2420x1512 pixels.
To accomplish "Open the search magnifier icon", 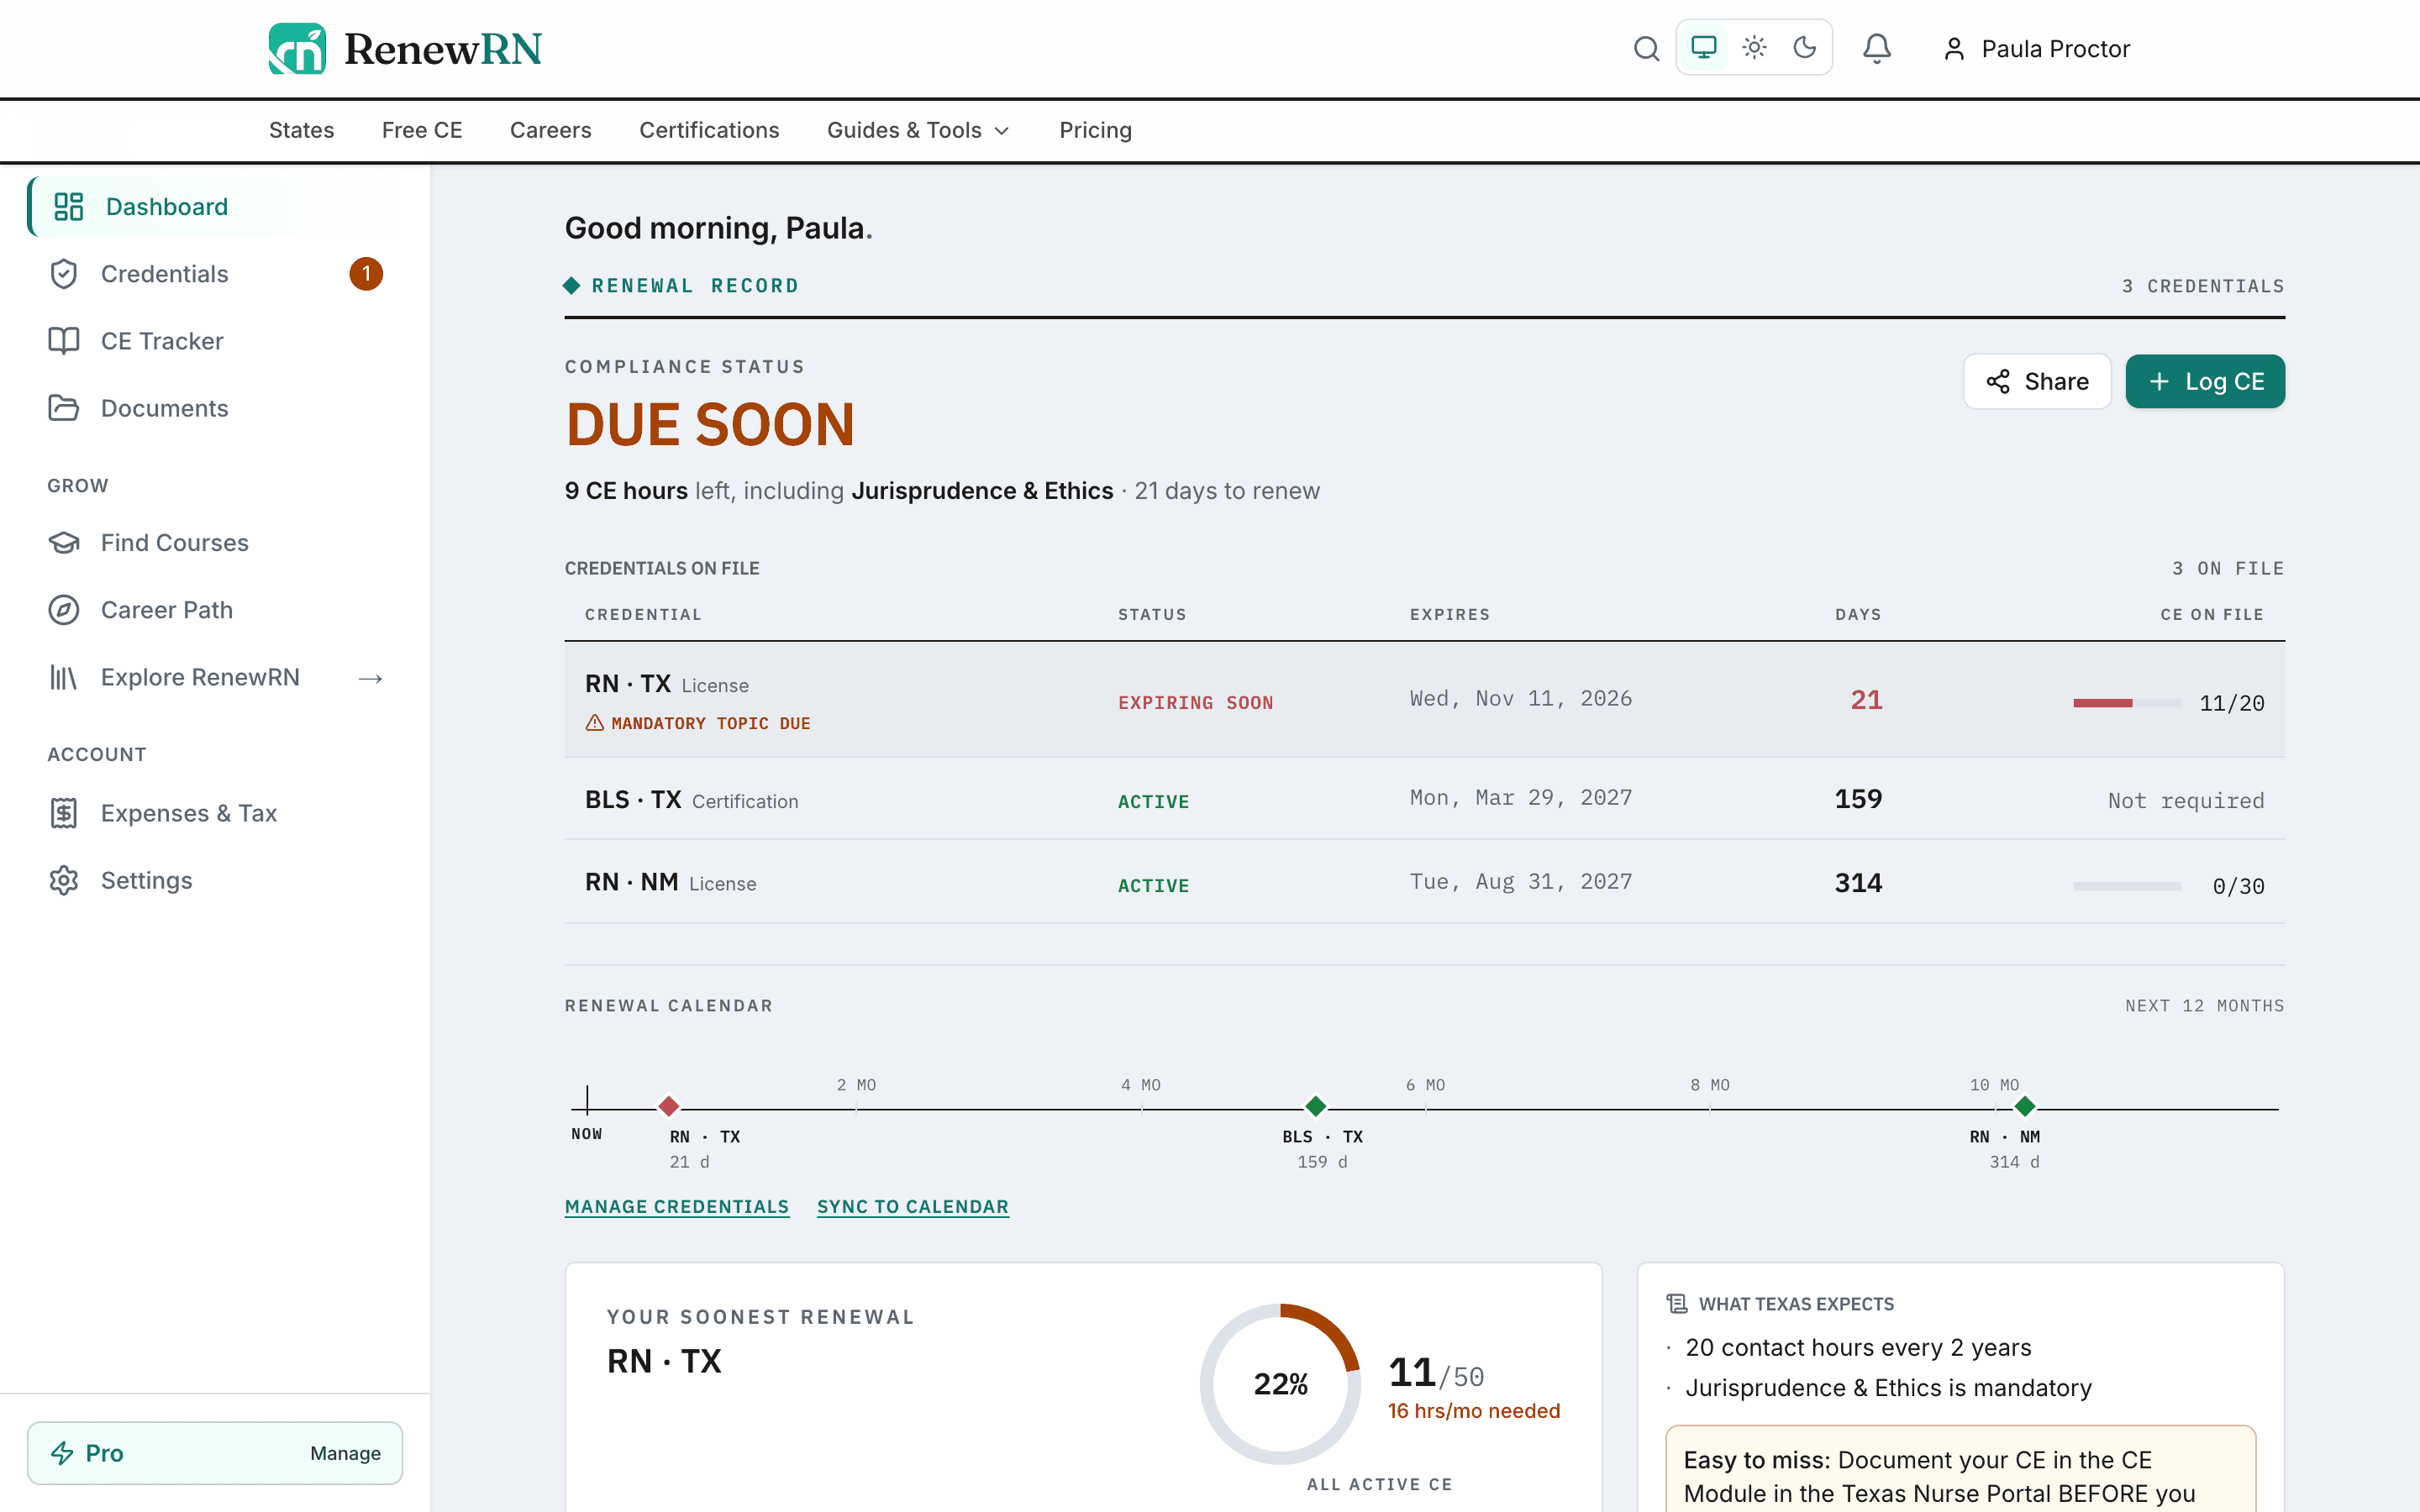I will coord(1646,48).
